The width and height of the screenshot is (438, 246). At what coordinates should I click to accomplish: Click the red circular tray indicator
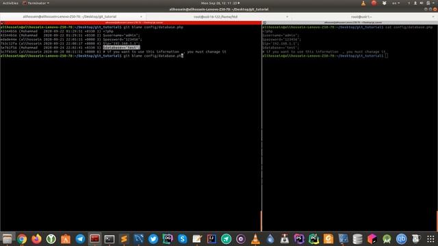(374, 3)
